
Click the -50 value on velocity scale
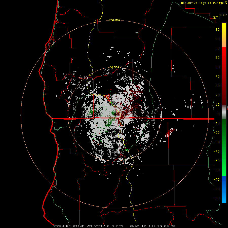tap(217, 161)
